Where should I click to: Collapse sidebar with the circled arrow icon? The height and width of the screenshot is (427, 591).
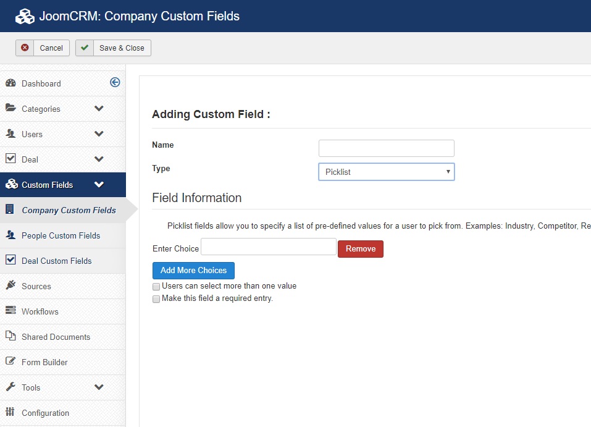click(115, 82)
